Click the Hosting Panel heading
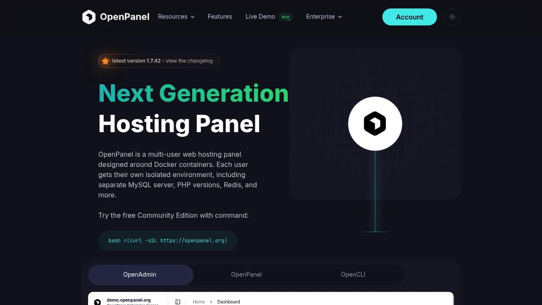The image size is (542, 305). [x=179, y=124]
